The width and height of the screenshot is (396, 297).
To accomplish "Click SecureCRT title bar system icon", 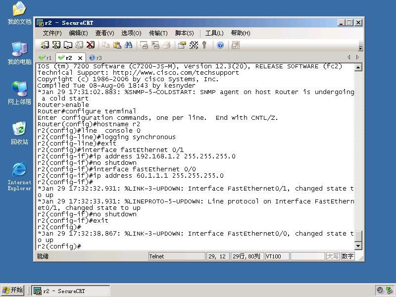I will tap(40, 23).
